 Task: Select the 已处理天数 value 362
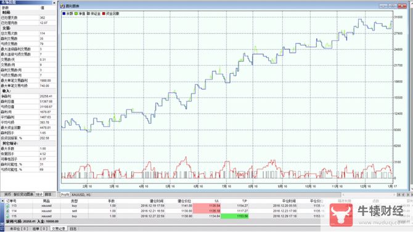click(43, 18)
